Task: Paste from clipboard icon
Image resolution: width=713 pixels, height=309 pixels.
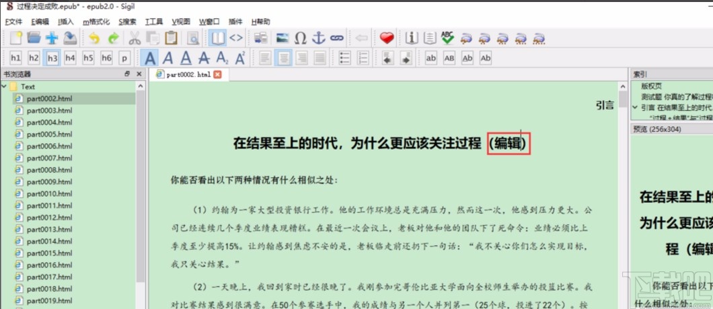Action: coord(171,38)
